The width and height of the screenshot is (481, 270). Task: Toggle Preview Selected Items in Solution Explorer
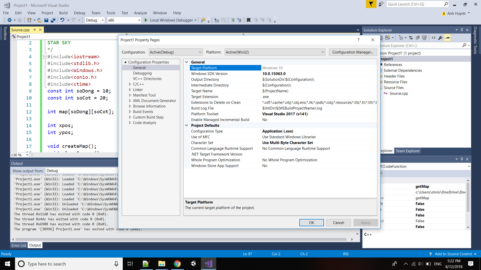[447, 38]
